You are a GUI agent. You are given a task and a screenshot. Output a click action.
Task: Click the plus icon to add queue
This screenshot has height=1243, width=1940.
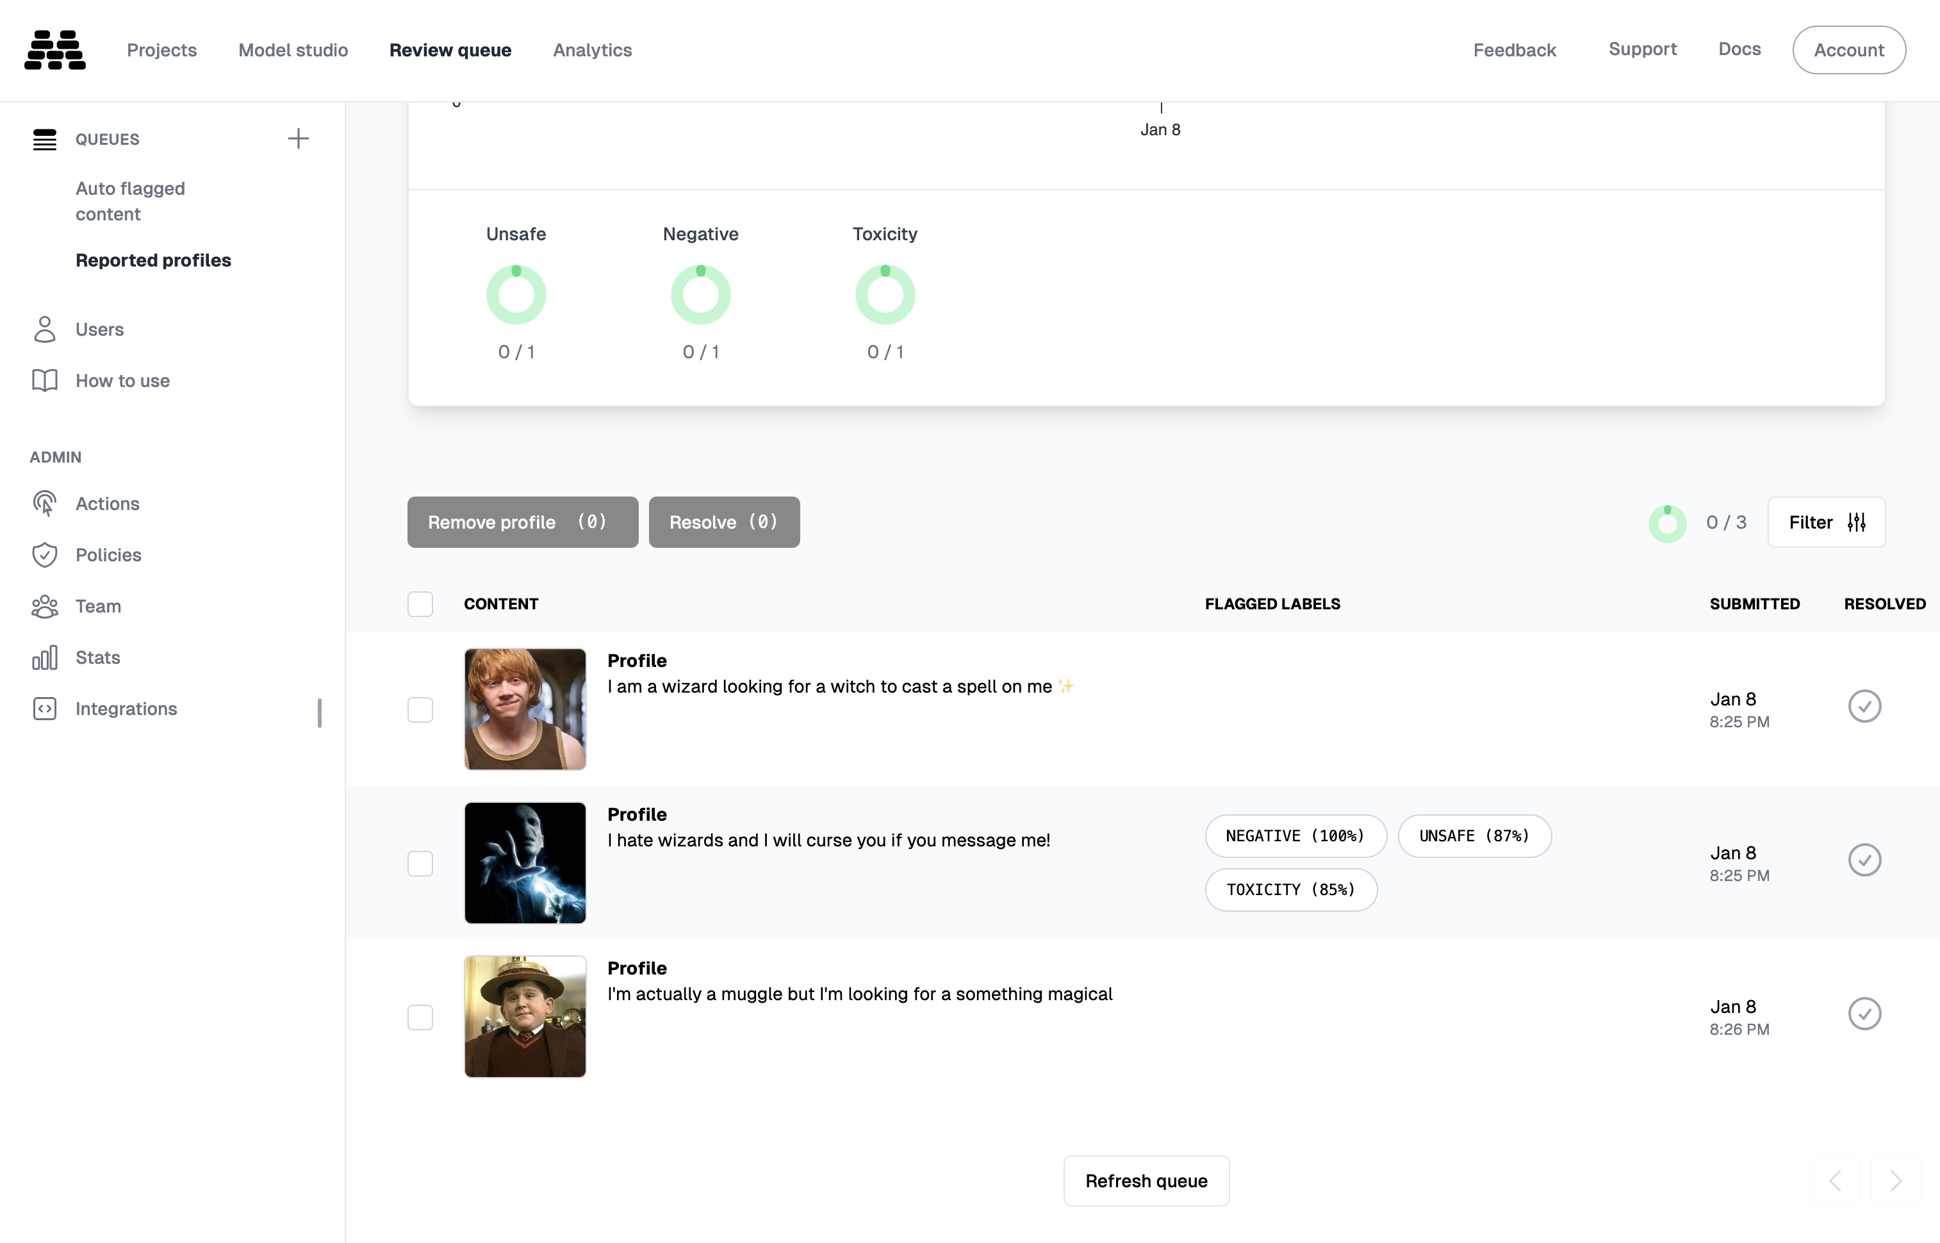tap(298, 139)
